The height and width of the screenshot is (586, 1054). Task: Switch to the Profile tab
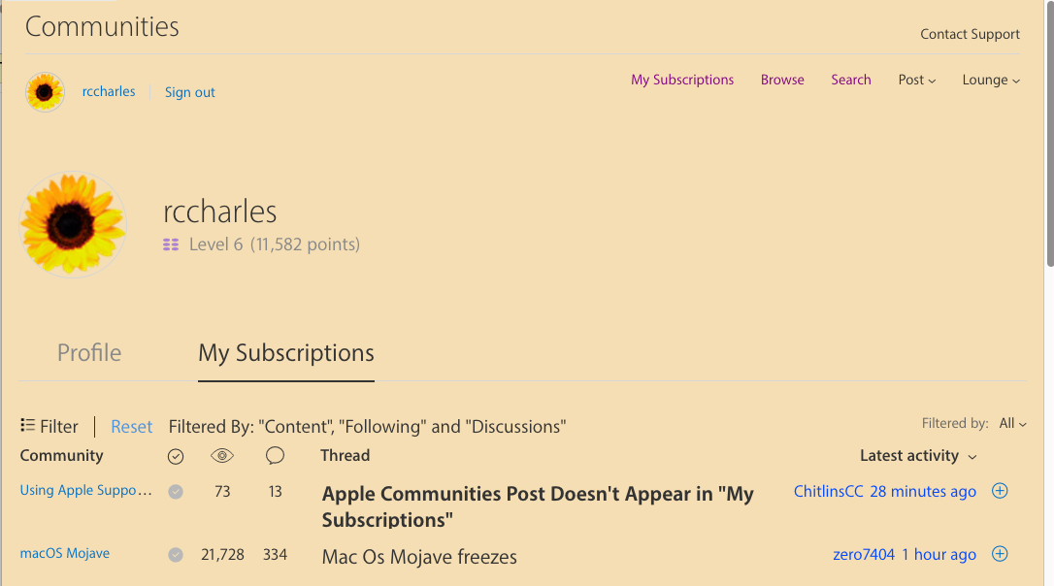click(x=89, y=352)
